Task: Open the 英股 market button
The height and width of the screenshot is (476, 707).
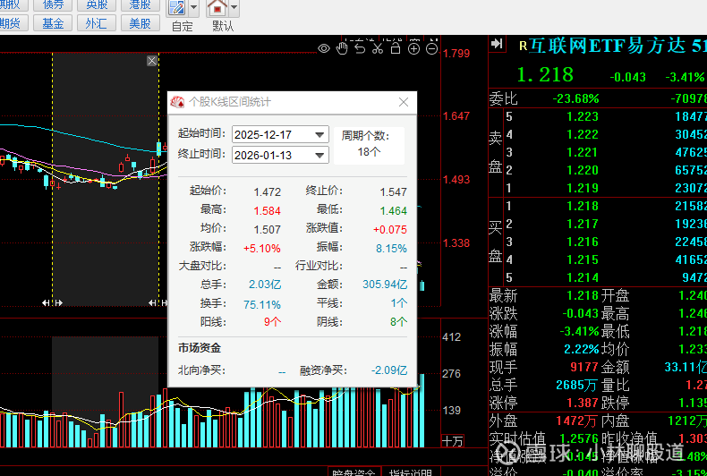Action: click(97, 5)
